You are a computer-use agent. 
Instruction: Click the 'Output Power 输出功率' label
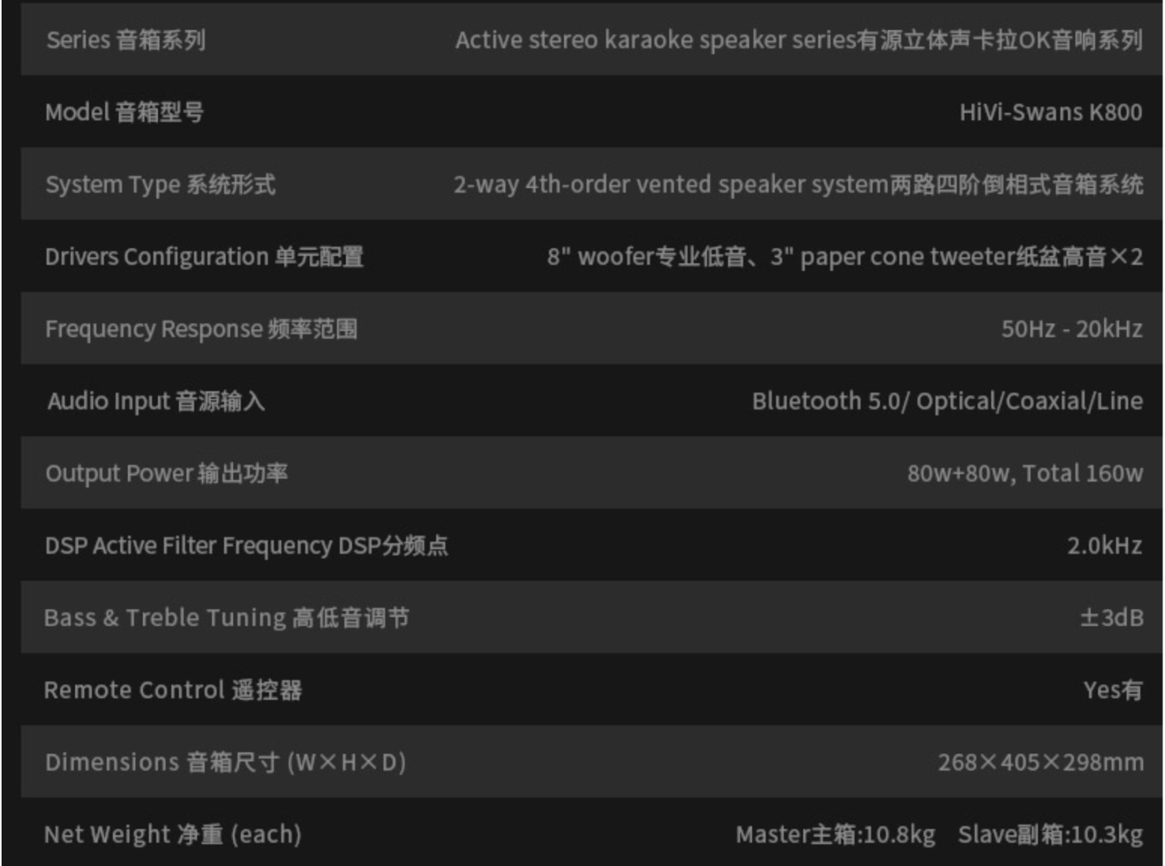click(x=166, y=473)
